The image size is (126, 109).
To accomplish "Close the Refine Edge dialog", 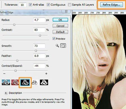I will (x=66, y=11).
